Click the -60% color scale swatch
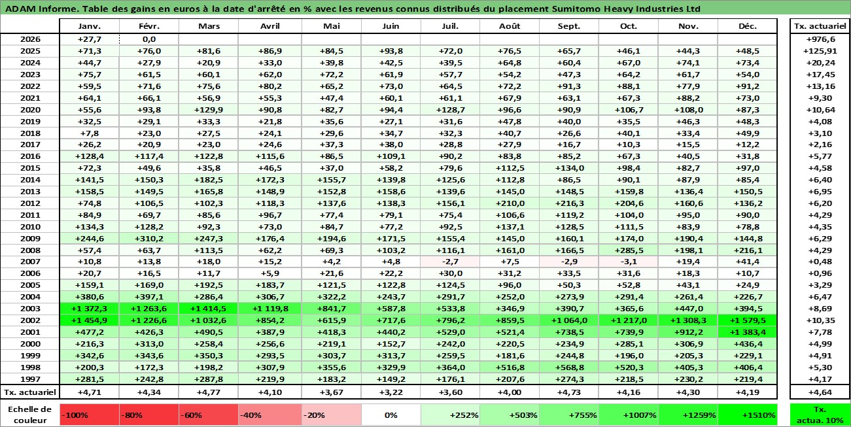 point(208,415)
